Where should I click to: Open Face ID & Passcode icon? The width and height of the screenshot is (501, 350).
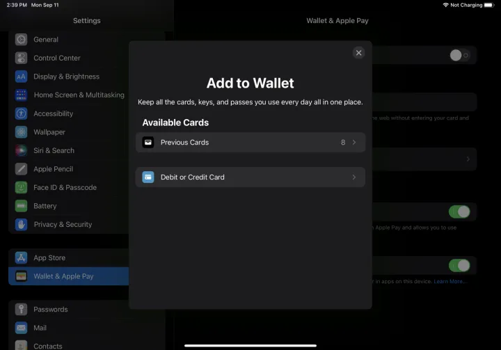point(21,187)
